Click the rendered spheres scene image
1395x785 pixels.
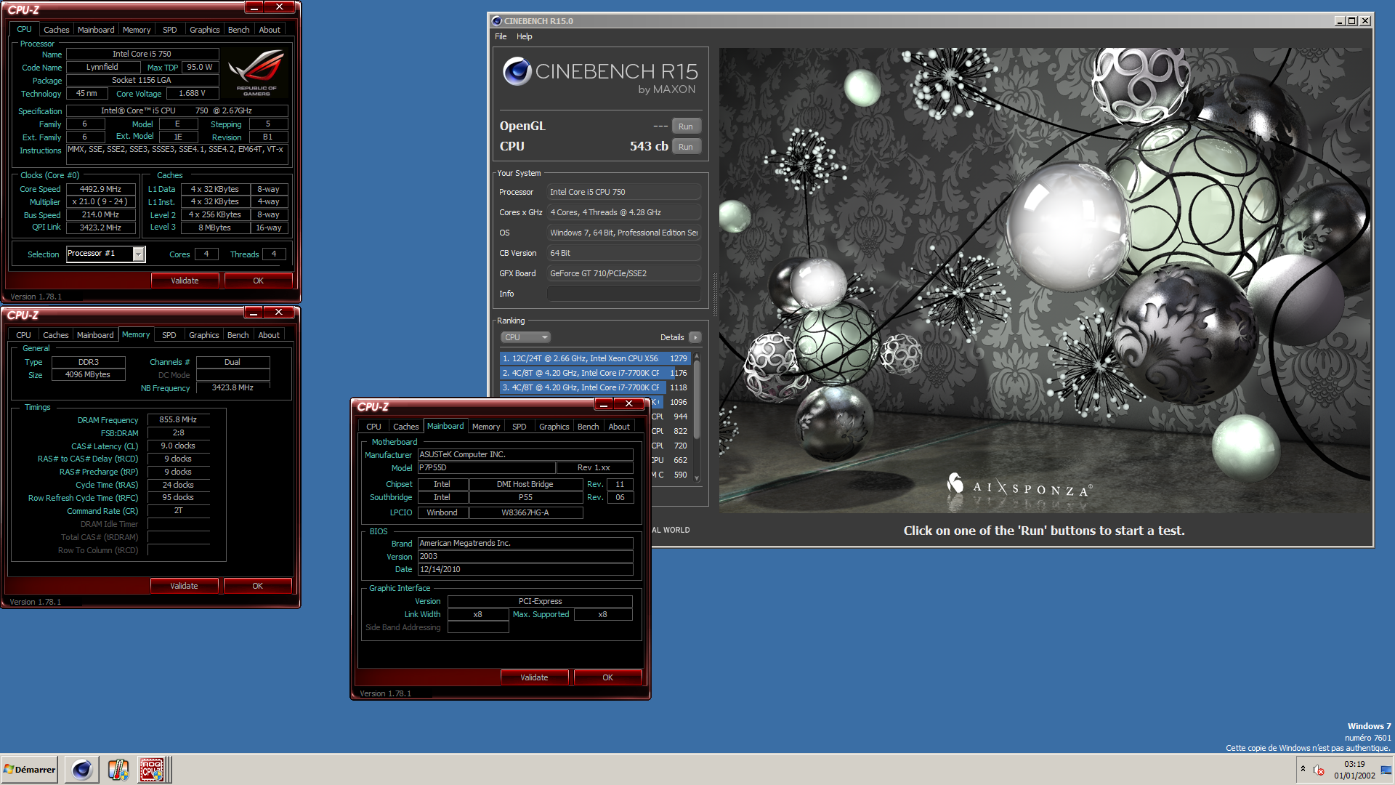[1045, 280]
